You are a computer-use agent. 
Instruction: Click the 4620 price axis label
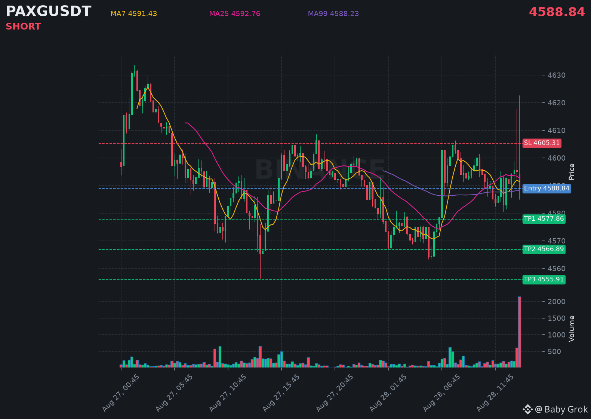click(556, 103)
